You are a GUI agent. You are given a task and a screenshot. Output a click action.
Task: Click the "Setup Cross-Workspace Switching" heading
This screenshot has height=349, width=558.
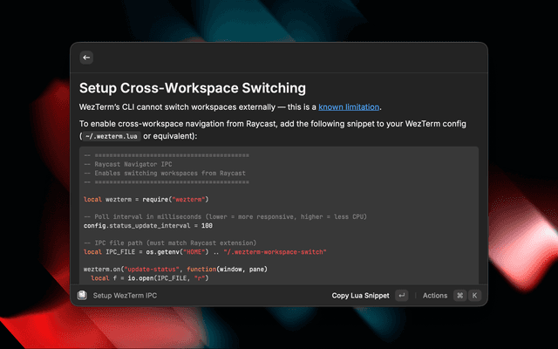tap(192, 88)
